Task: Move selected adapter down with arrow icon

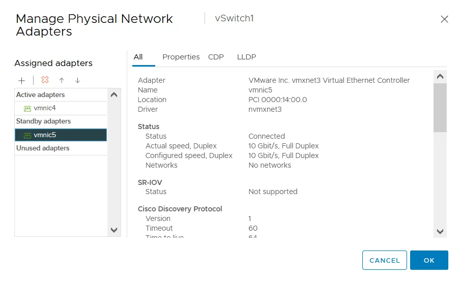Action: click(x=77, y=80)
